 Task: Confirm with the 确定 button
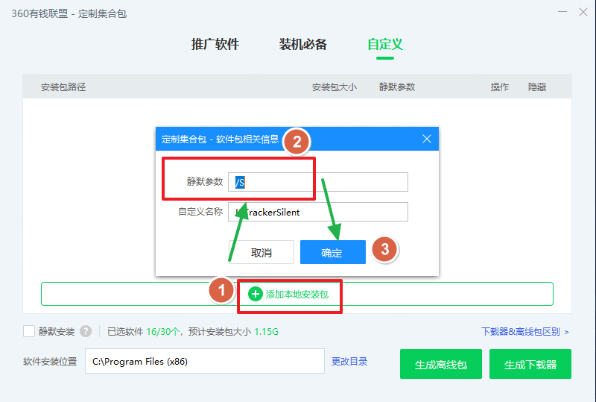click(x=332, y=252)
